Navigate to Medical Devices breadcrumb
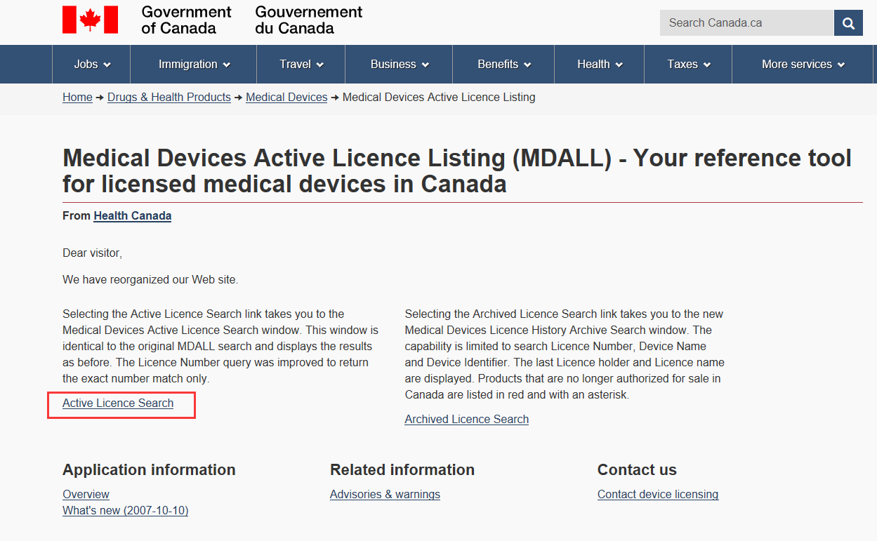877x541 pixels. point(286,98)
